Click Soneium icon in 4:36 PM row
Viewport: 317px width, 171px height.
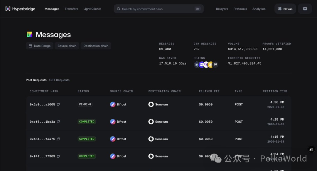coord(151,104)
